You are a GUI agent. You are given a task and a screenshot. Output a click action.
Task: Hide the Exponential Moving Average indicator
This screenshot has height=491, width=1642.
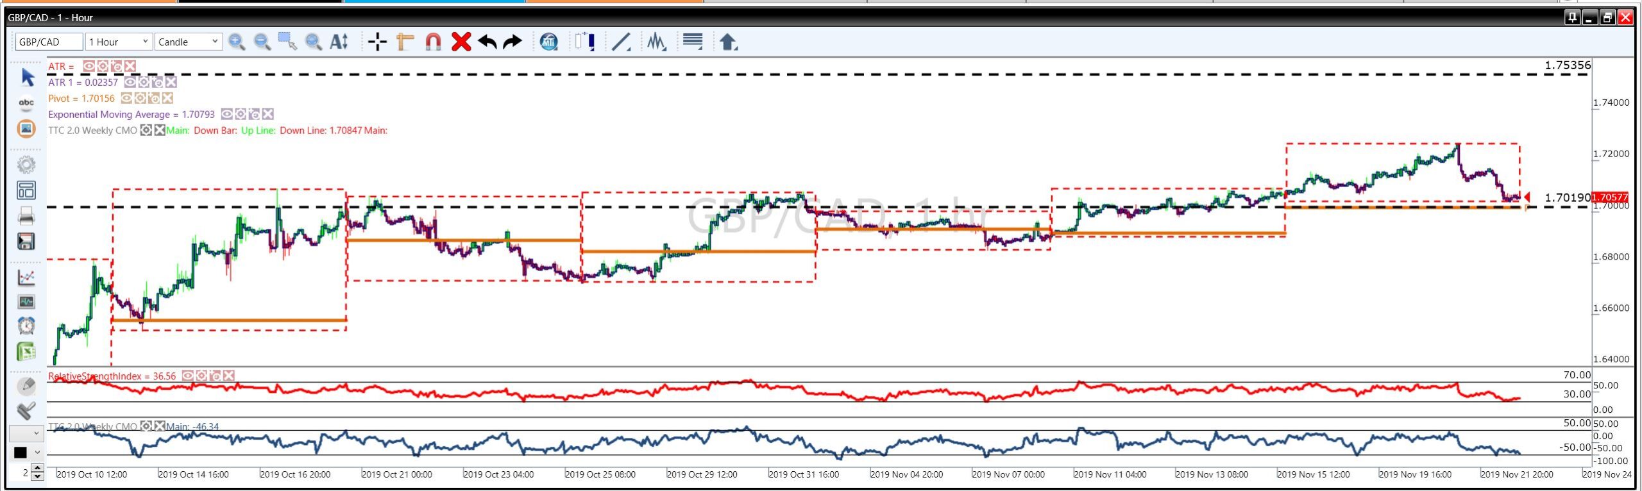(227, 114)
